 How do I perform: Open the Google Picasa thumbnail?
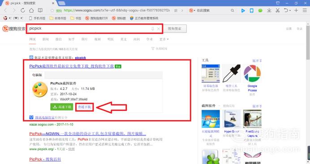point(252,74)
